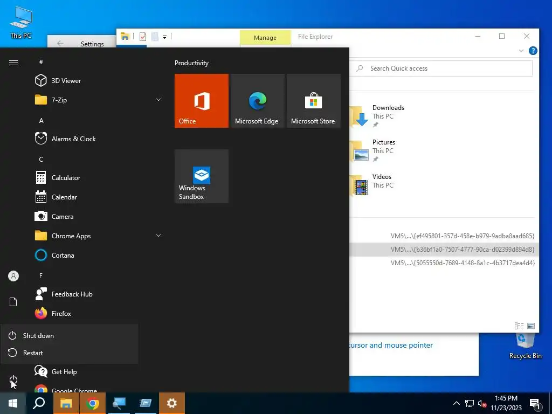Expand the Start menu hamburger navigation
Image resolution: width=552 pixels, height=414 pixels.
tap(13, 63)
